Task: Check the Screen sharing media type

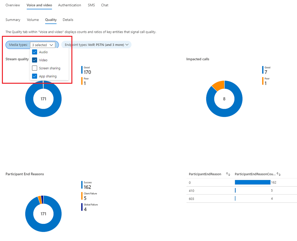Action: (35, 68)
